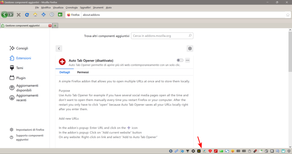Image resolution: width=292 pixels, height=154 pixels.
Task: Click the blue circle cursor status bar icon
Action: [x=171, y=151]
